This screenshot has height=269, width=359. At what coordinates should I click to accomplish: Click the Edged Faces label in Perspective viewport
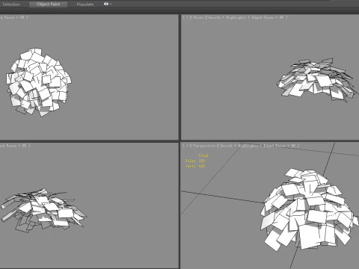tap(274, 146)
